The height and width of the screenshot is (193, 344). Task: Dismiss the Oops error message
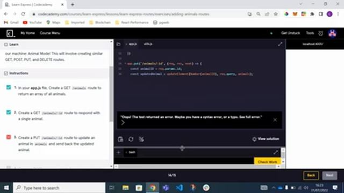coord(275,120)
